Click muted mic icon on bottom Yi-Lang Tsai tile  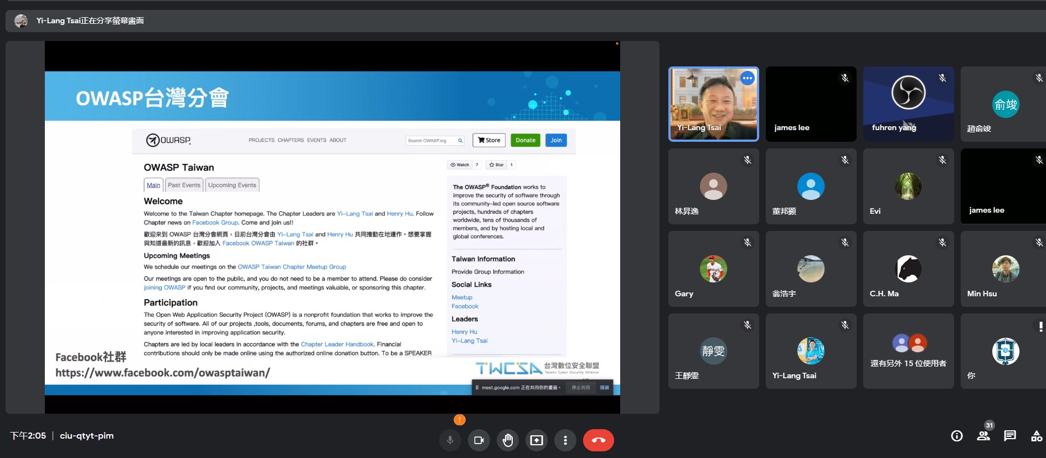click(845, 325)
